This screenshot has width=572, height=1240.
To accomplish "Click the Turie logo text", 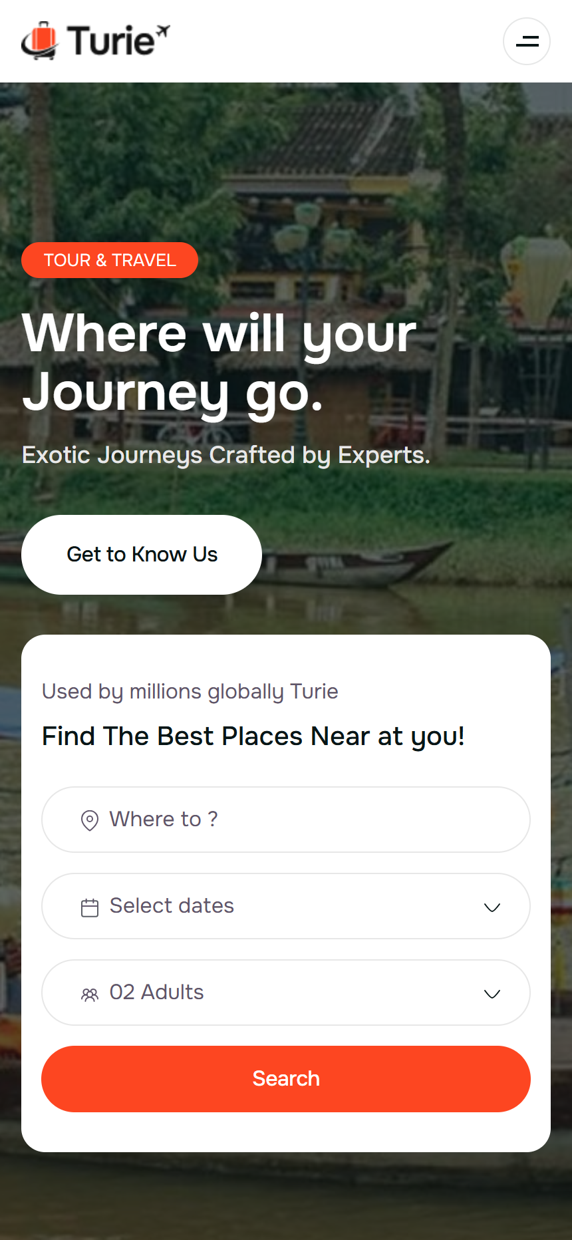I will point(111,41).
